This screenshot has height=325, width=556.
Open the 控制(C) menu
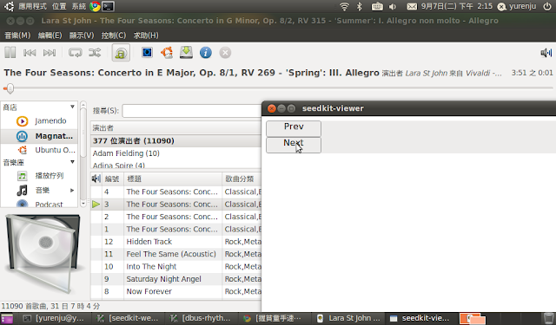(x=114, y=36)
